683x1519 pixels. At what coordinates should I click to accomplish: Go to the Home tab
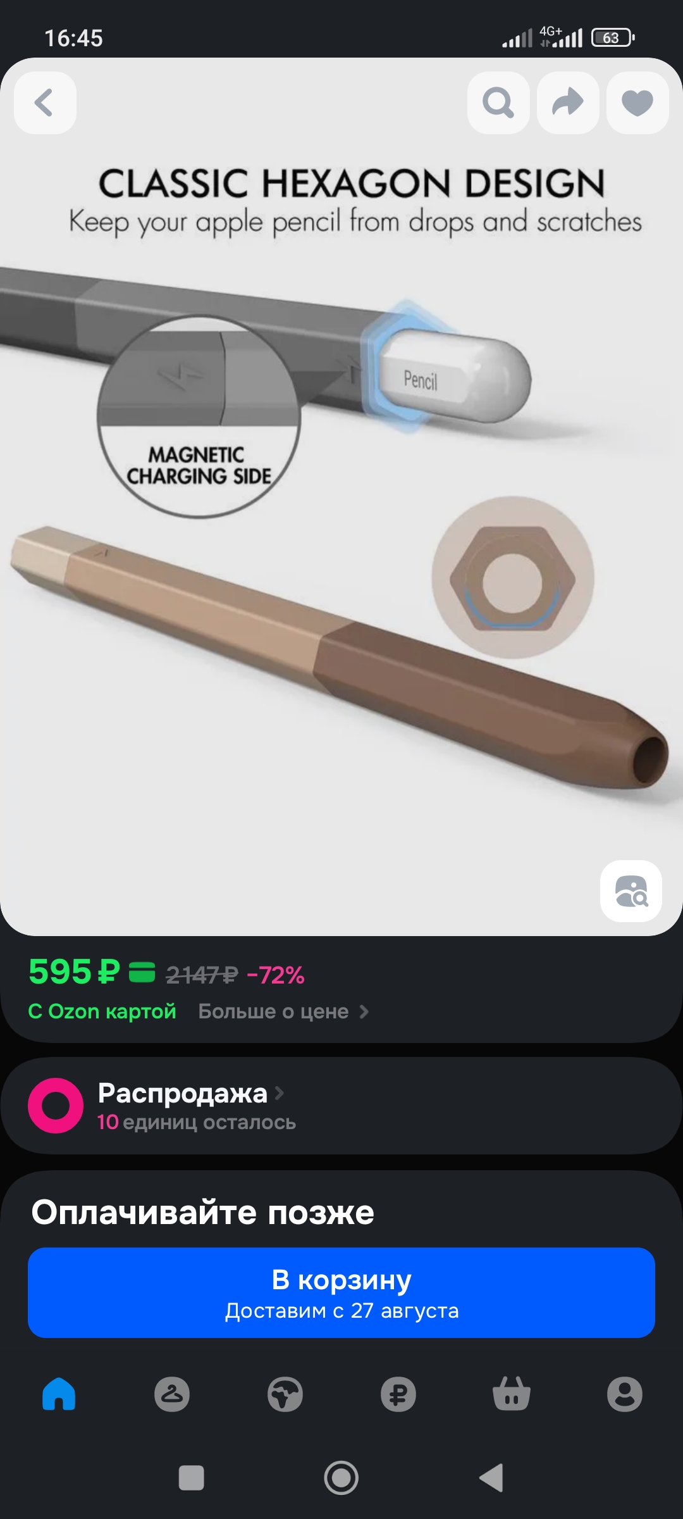point(59,1394)
